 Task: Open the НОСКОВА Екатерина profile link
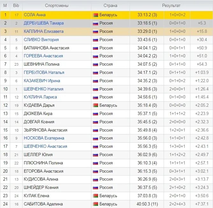pos(44,138)
